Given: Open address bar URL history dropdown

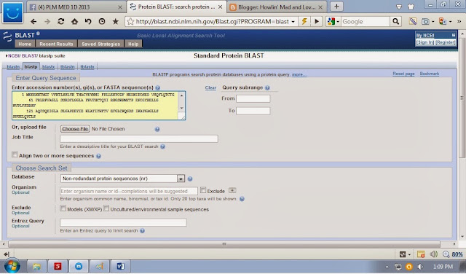Looking at the screenshot, I should pyautogui.click(x=293, y=22).
